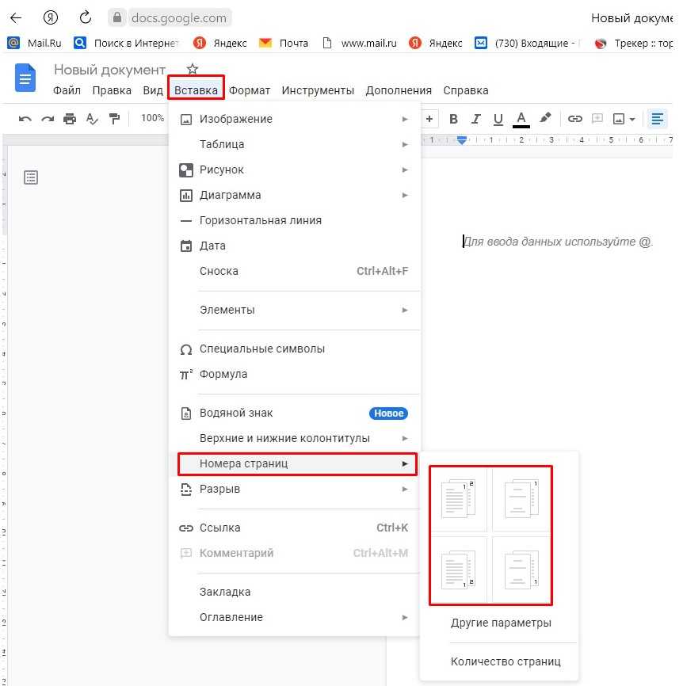Click the insert link toolbar icon

(x=575, y=119)
